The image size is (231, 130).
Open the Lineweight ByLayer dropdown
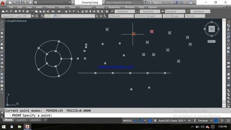click(x=173, y=16)
